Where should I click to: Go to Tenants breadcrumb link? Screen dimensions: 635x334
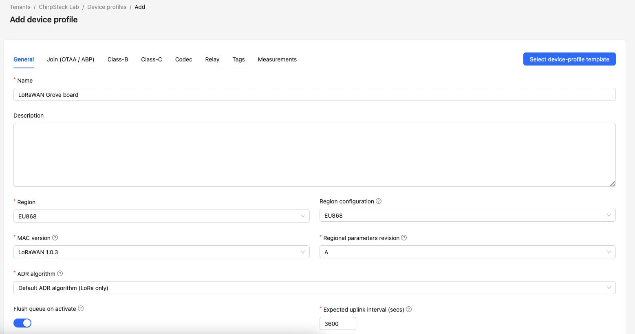click(x=20, y=7)
